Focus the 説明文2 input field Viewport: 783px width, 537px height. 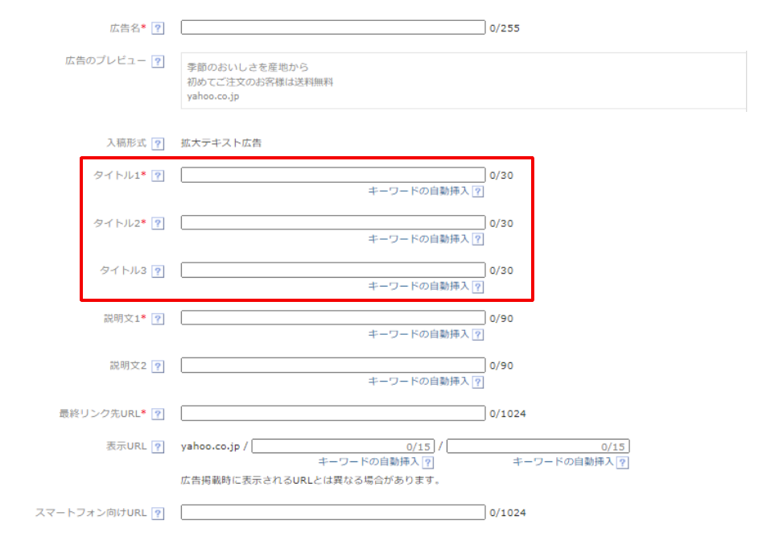point(333,366)
